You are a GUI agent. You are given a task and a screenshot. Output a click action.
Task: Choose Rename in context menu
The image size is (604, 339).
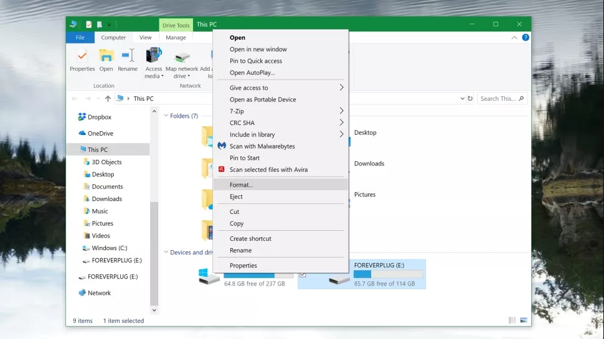pos(280,250)
